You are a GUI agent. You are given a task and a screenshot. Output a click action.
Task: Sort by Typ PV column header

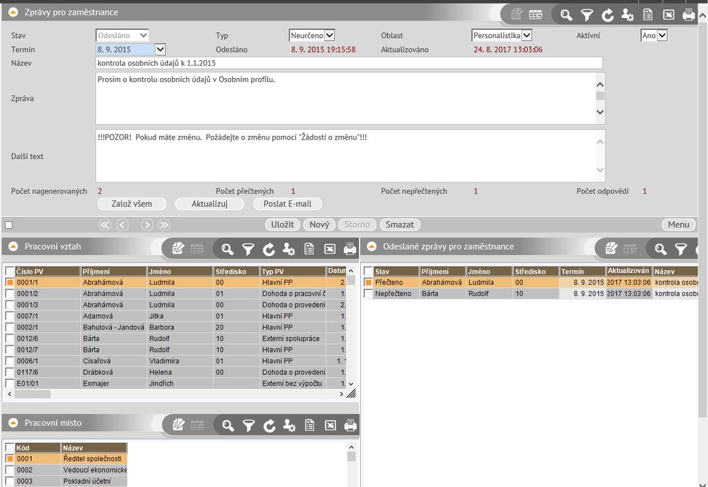pos(292,271)
